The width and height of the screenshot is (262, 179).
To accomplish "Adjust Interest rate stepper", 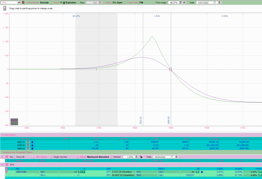I will click(x=137, y=157).
